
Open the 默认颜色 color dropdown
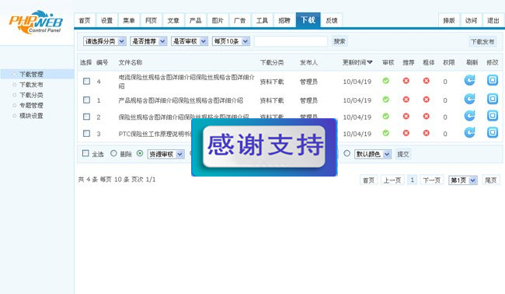click(373, 154)
